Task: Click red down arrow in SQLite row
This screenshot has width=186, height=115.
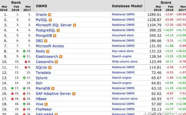Action: click(x=26, y=67)
